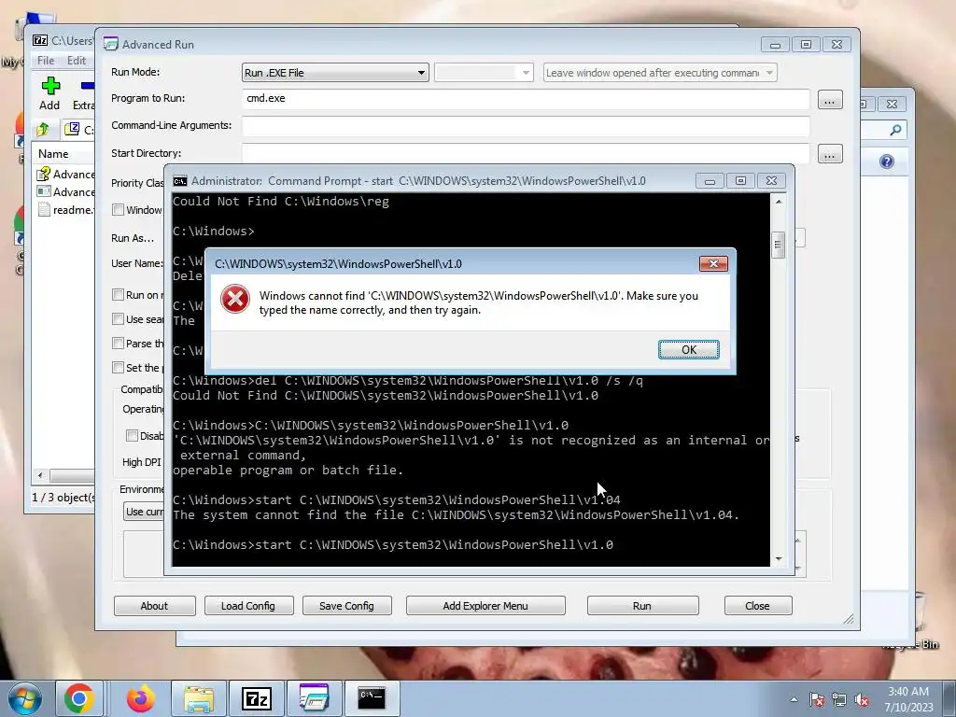Open the Windows Start menu
Screen dimensions: 956x717
tap(25, 698)
